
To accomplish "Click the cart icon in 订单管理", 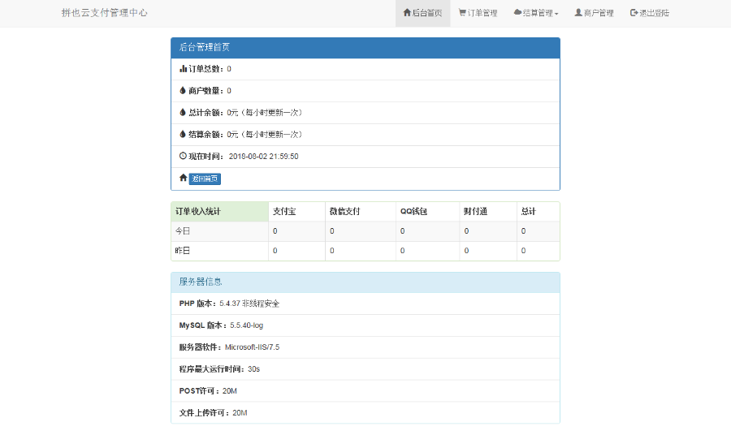I will [462, 12].
